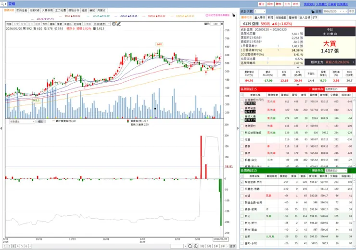The width and height of the screenshot is (356, 250).
Task: Click the zoom out magnifier below chart
Action: (x=190, y=246)
